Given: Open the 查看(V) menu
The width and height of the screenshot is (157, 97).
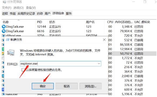Looking at the screenshot, I should [x=31, y=8].
